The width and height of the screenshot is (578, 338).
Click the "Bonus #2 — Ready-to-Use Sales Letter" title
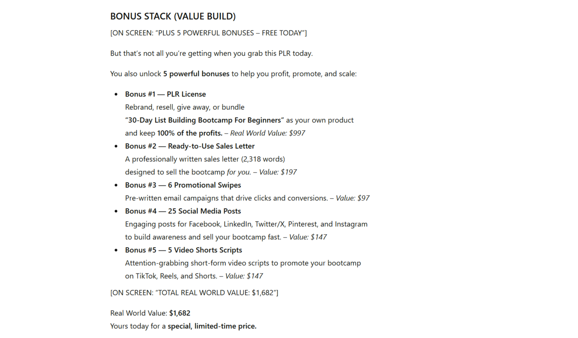click(189, 146)
